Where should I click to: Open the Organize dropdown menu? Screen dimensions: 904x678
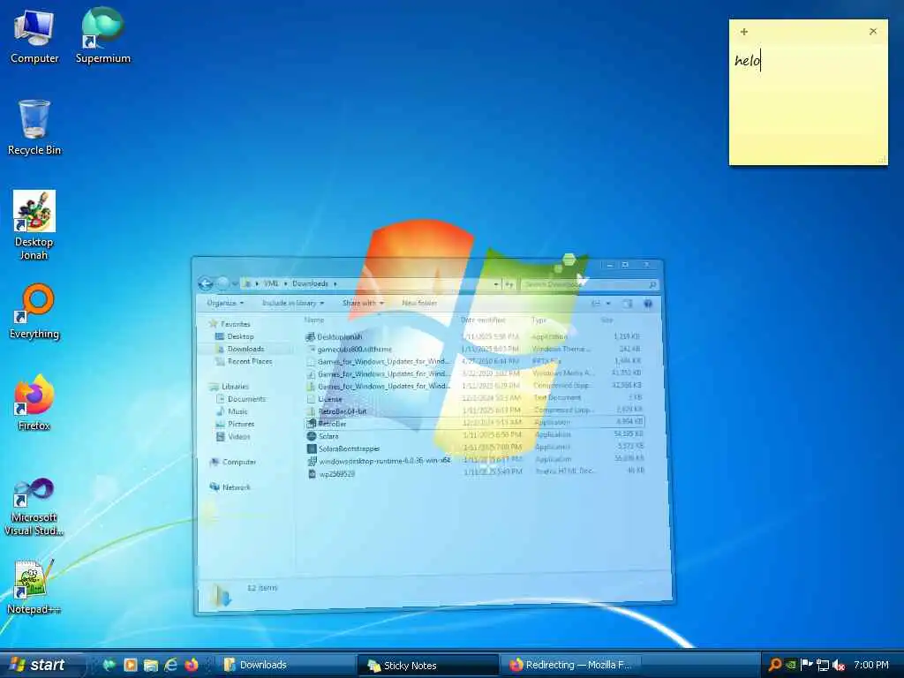(x=225, y=303)
